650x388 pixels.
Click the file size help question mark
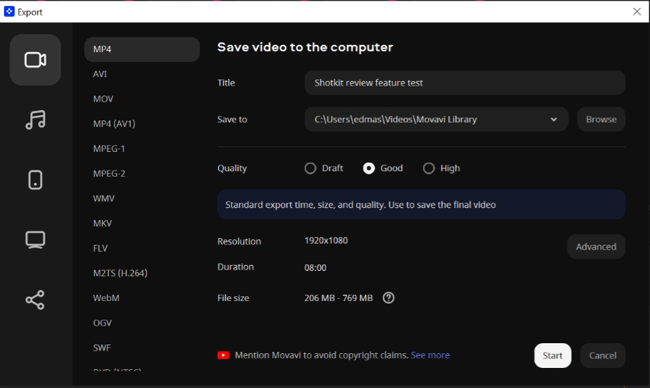pos(388,298)
